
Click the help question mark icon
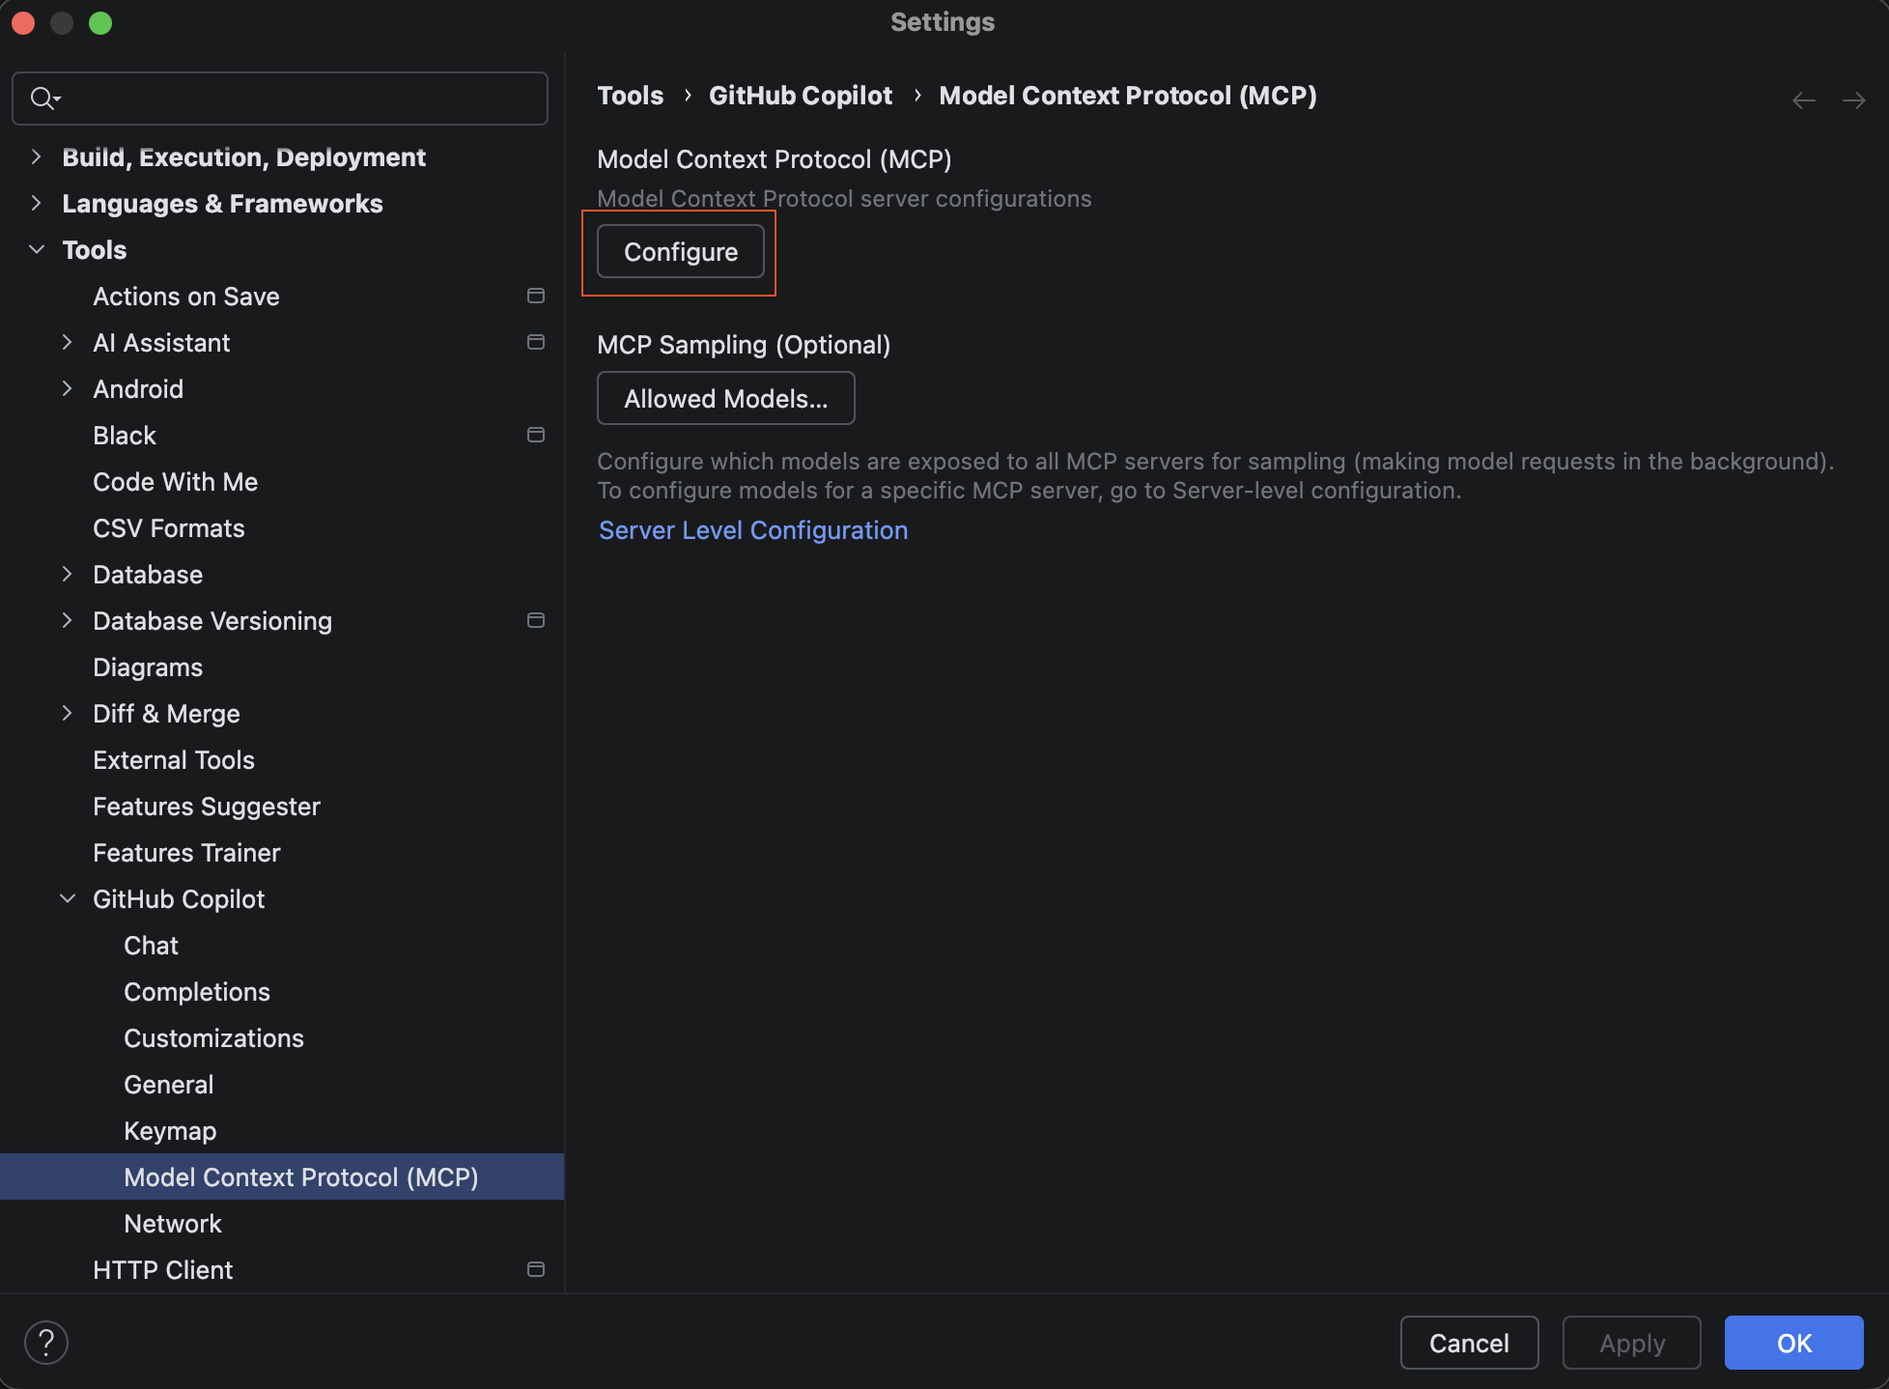pos(45,1342)
